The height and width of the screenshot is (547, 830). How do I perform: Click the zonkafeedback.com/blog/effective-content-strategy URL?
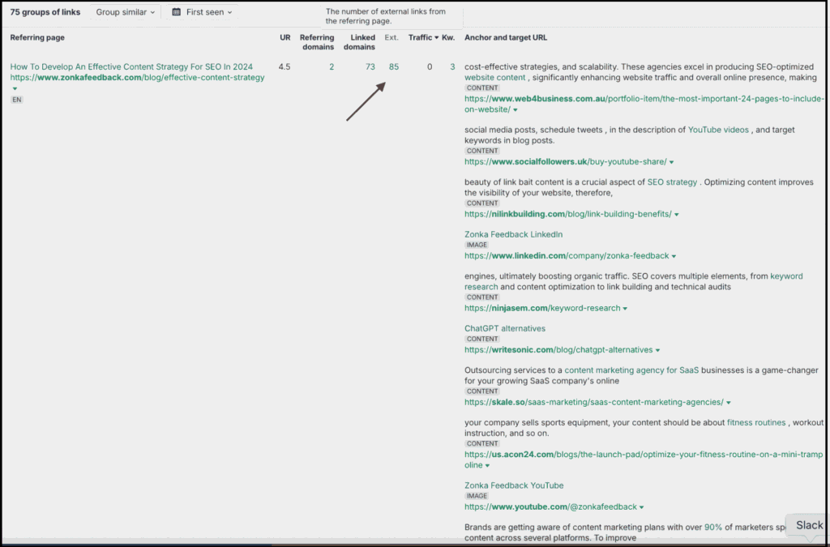136,77
